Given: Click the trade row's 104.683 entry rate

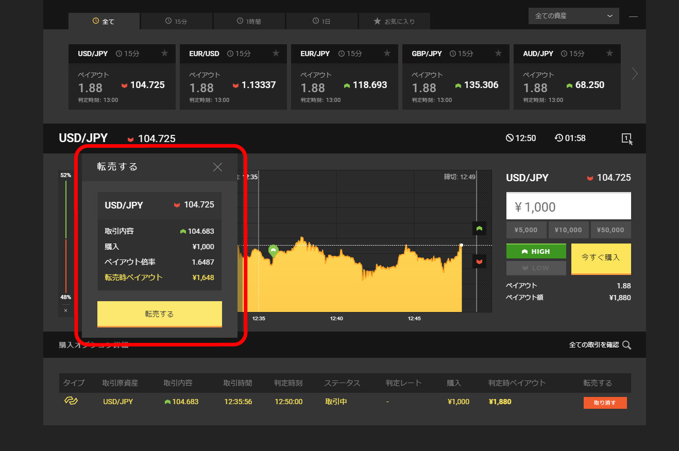Looking at the screenshot, I should point(185,402).
